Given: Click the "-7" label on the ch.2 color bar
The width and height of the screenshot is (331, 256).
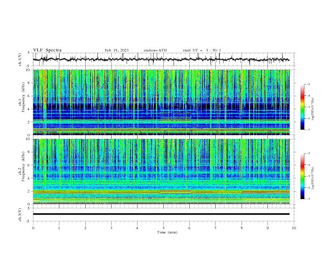Looking at the screenshot, I should [x=308, y=199].
